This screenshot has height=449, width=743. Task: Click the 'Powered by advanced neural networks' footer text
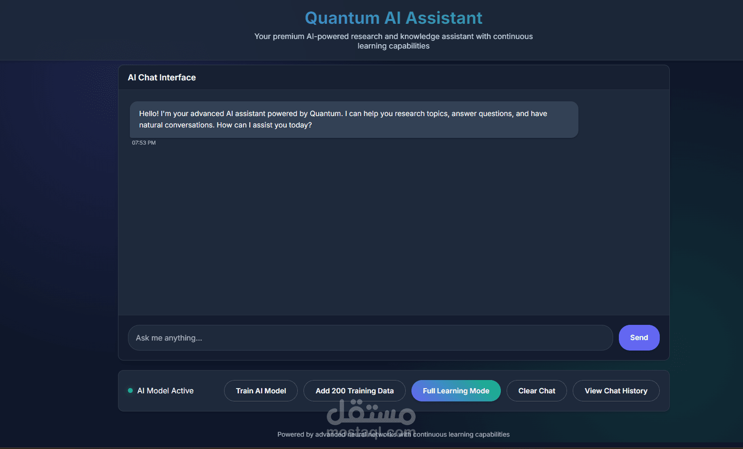tap(393, 434)
